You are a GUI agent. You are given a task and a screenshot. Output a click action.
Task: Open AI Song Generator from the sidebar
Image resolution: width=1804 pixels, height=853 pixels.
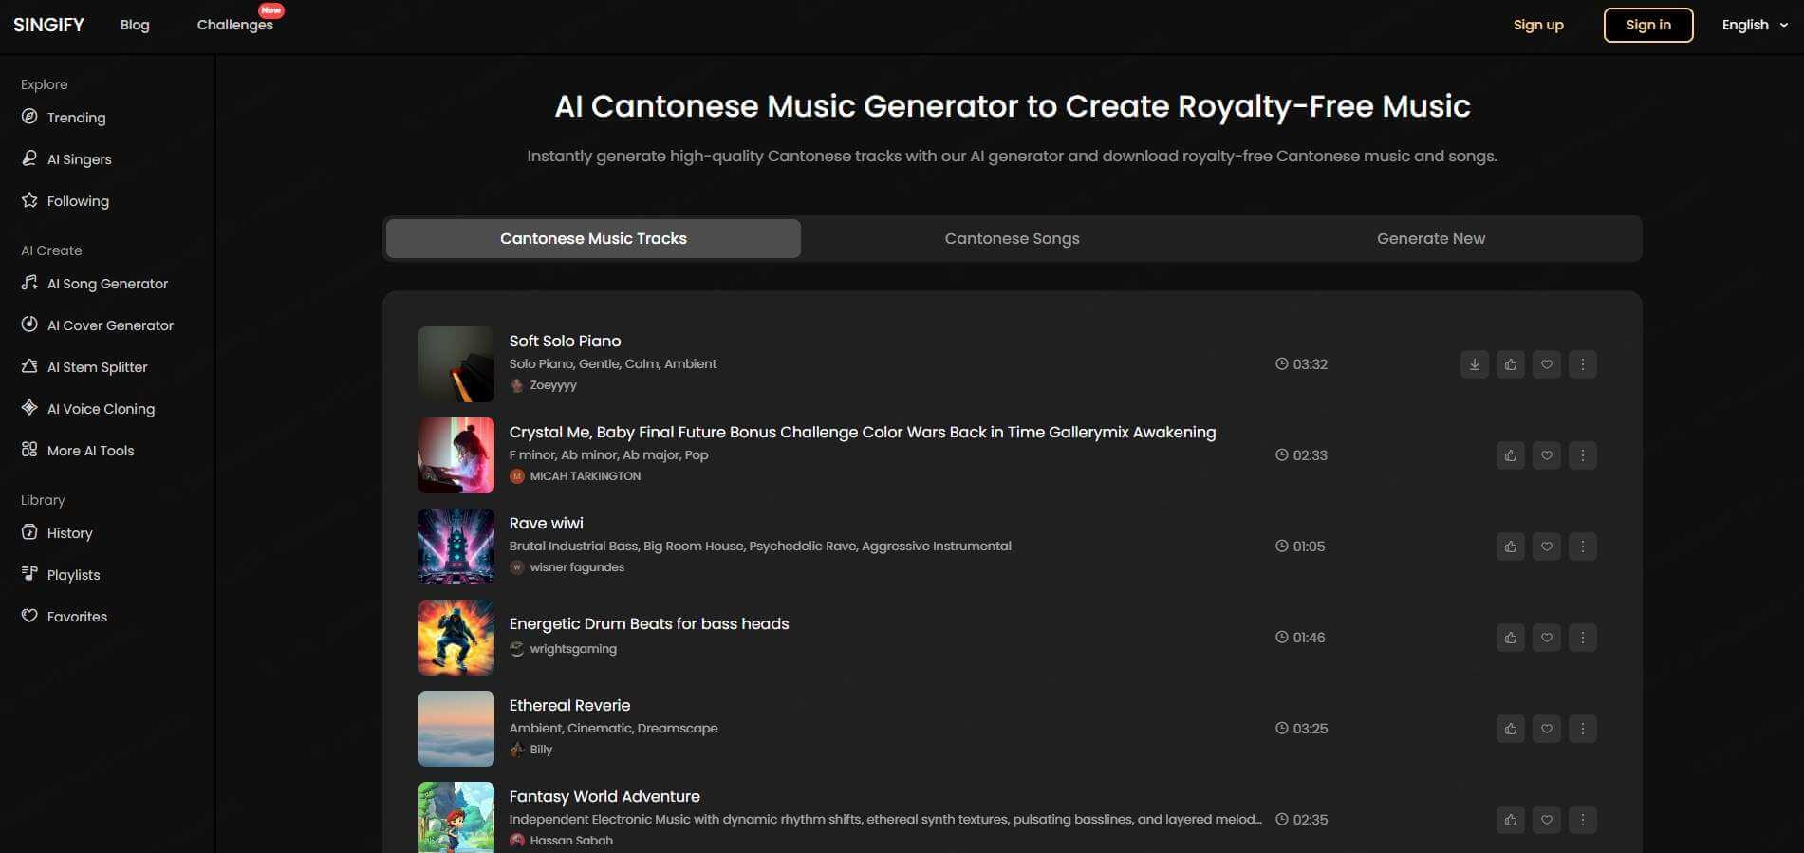(107, 284)
